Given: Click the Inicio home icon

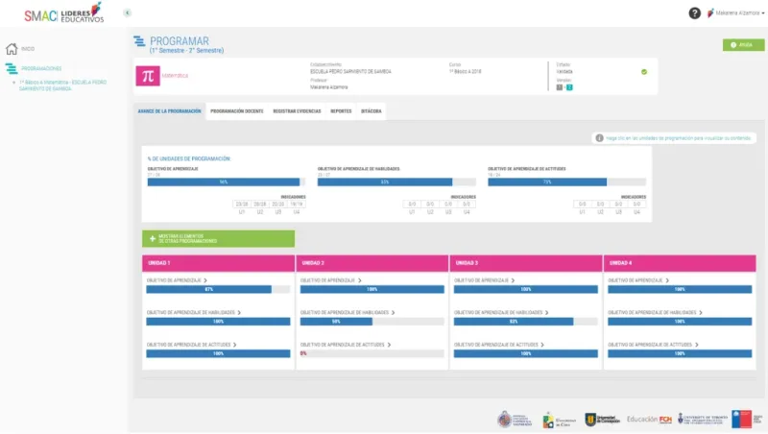Looking at the screenshot, I should (x=12, y=49).
